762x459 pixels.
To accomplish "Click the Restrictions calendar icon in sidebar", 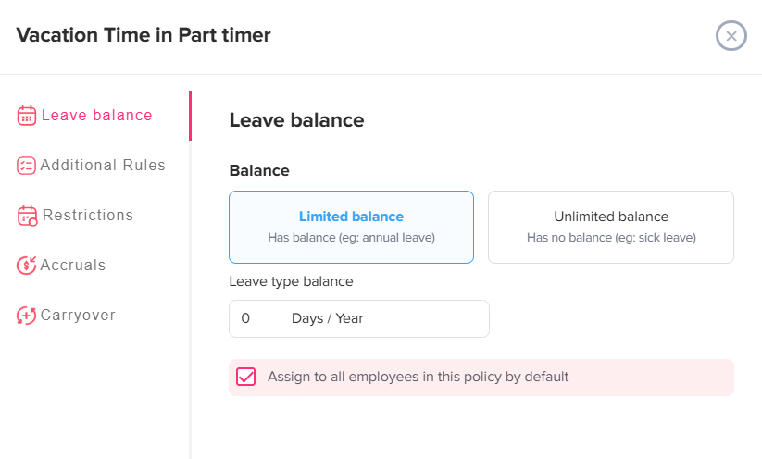I will click(27, 216).
